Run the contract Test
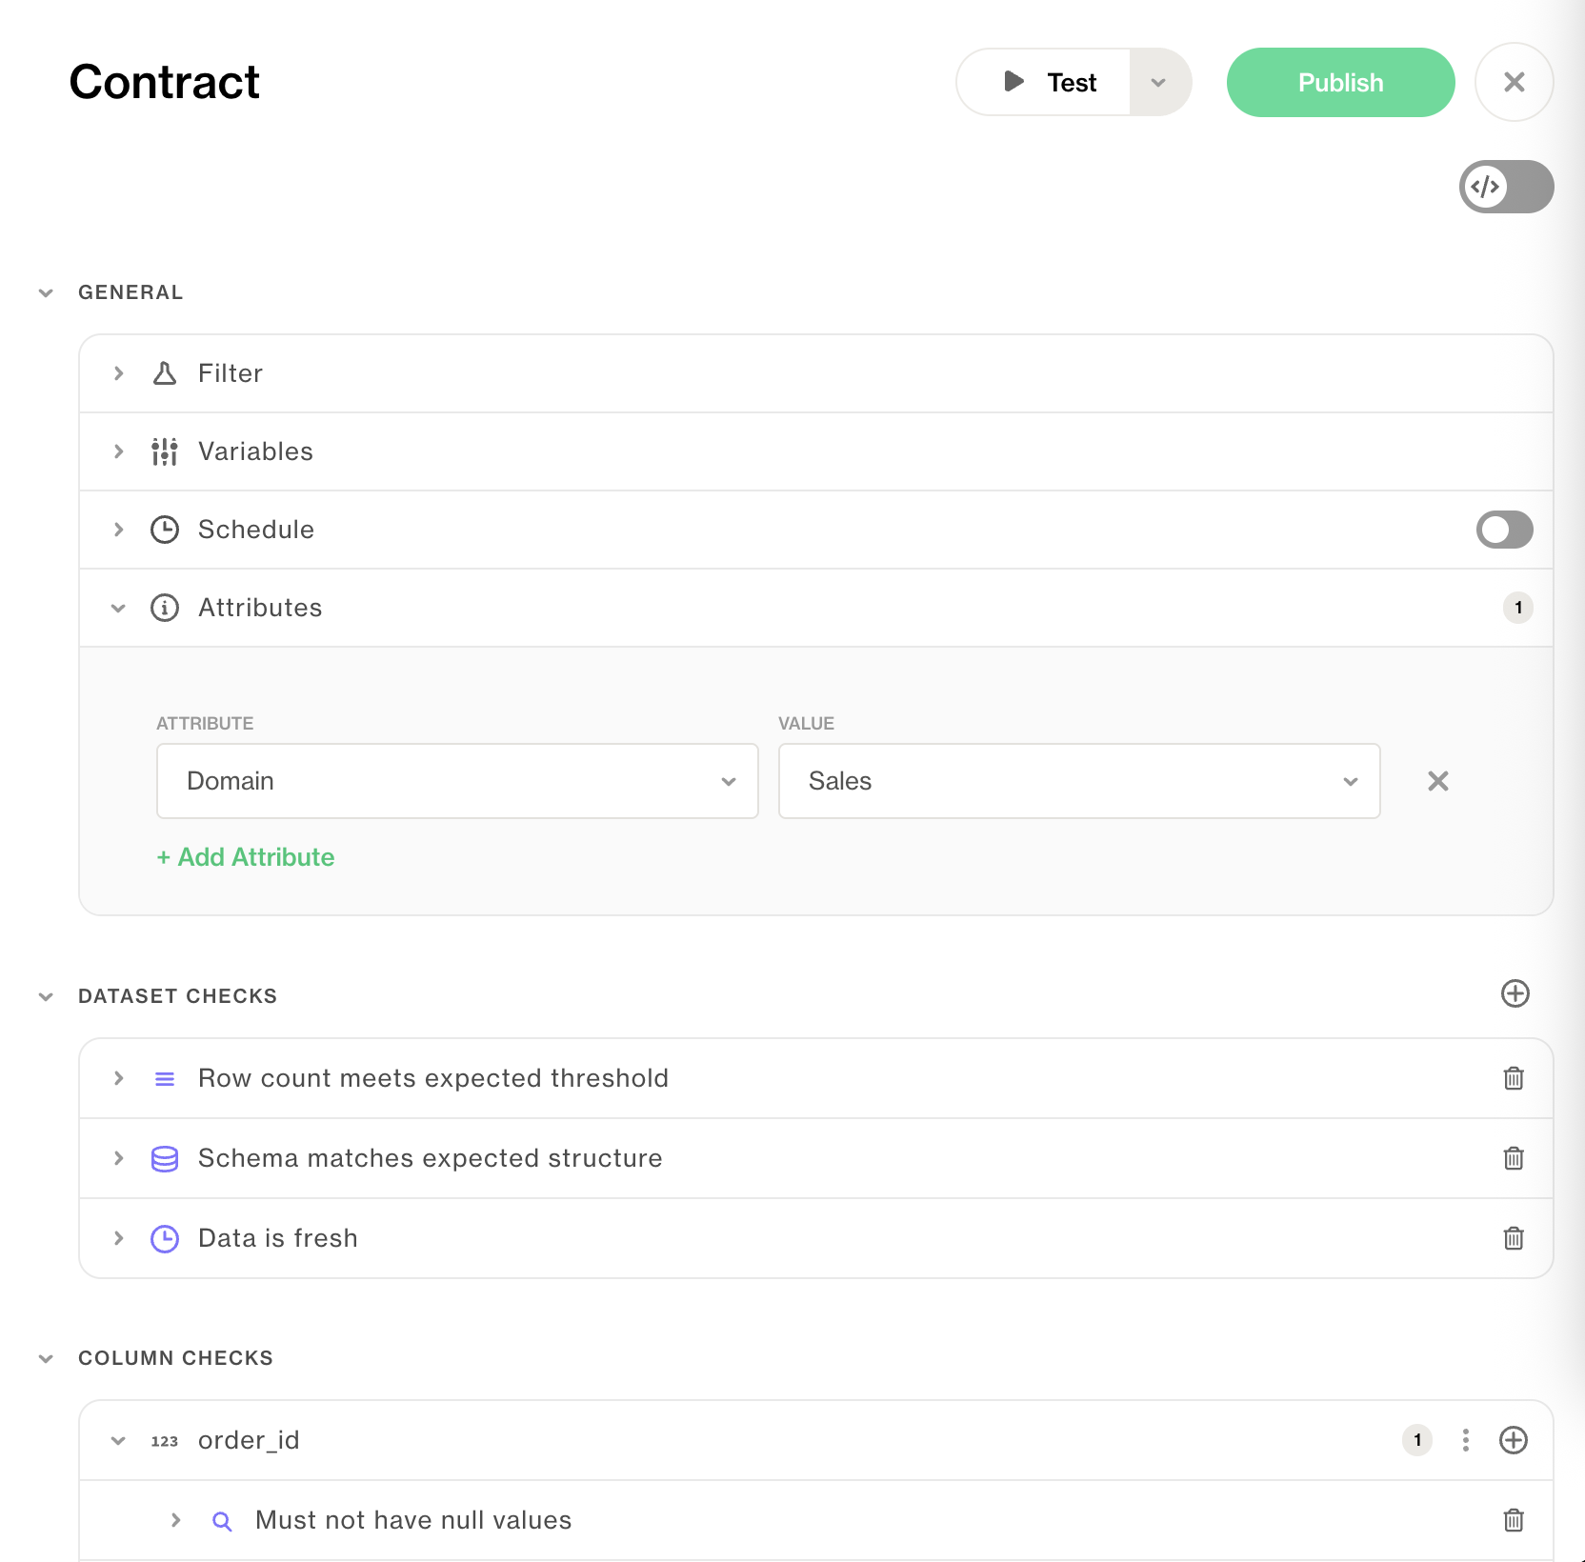 tap(1048, 83)
